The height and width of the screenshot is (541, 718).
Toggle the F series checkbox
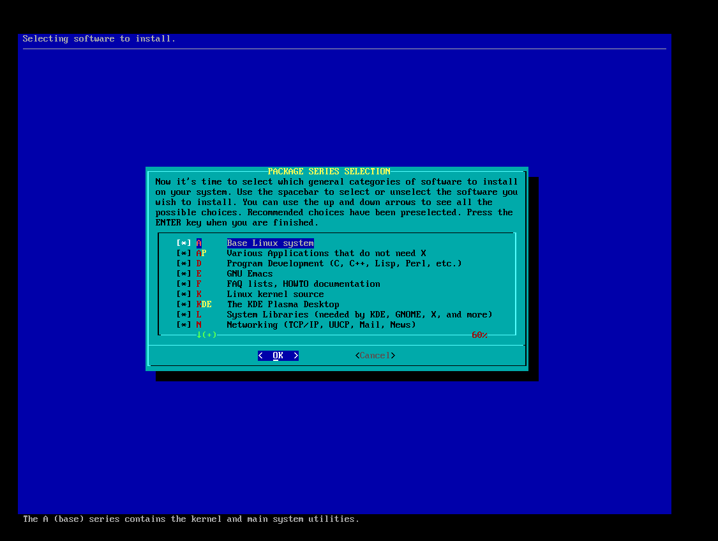pyautogui.click(x=184, y=284)
